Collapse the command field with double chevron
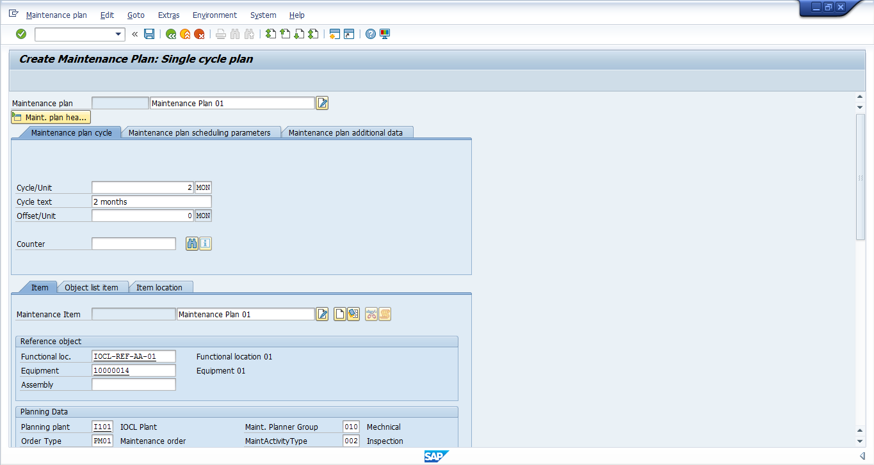874x465 pixels. coord(135,34)
